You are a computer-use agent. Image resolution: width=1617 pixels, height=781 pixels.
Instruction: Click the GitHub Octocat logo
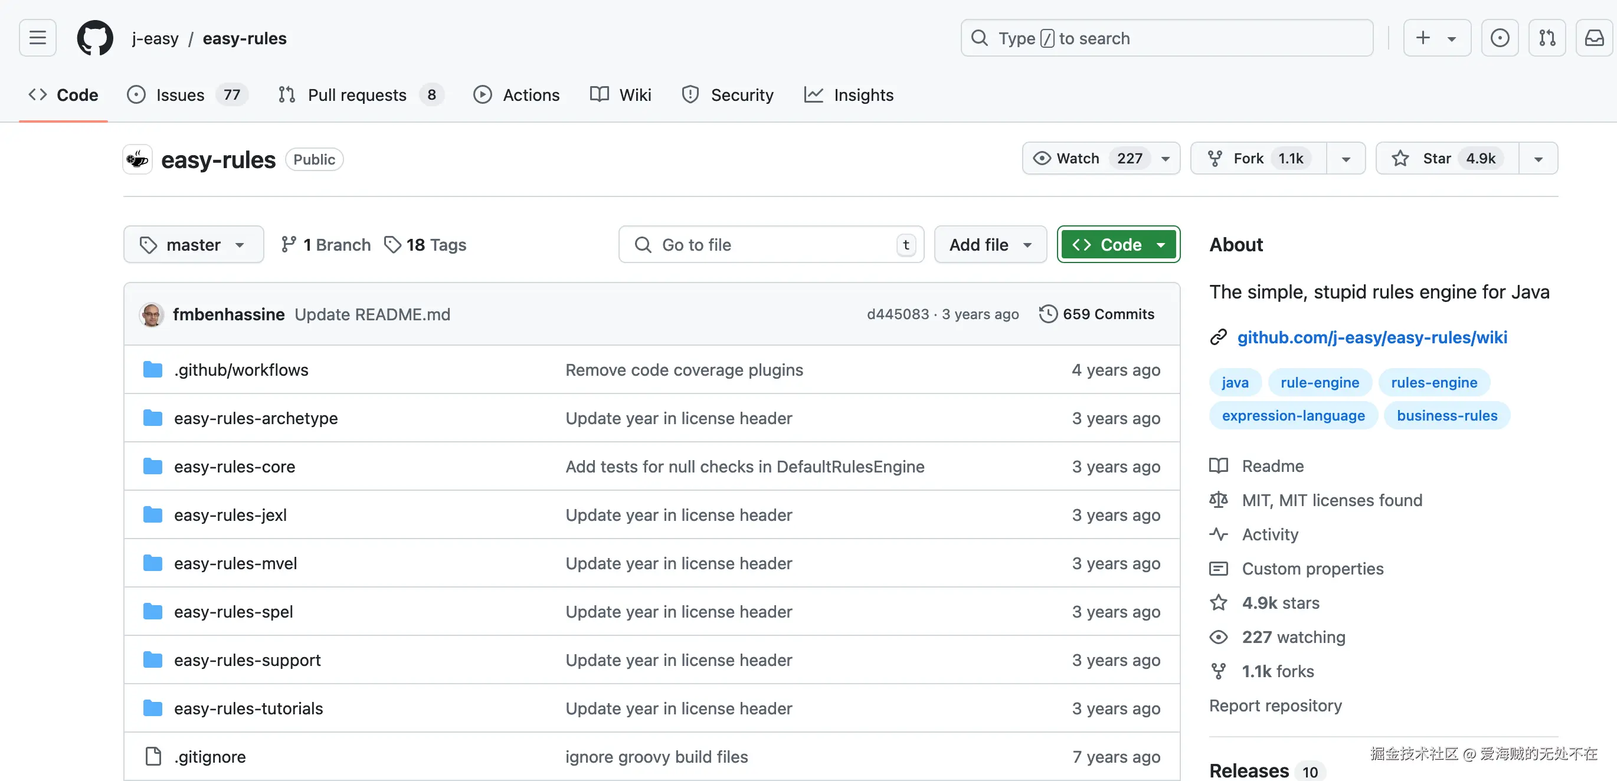95,38
